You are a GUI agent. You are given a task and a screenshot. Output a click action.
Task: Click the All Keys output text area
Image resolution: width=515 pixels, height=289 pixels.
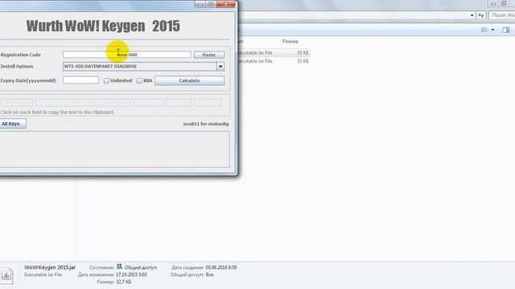point(114,149)
